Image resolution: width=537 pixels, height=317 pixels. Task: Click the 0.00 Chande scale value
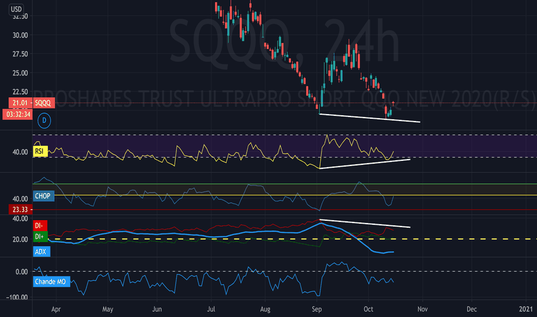21,272
